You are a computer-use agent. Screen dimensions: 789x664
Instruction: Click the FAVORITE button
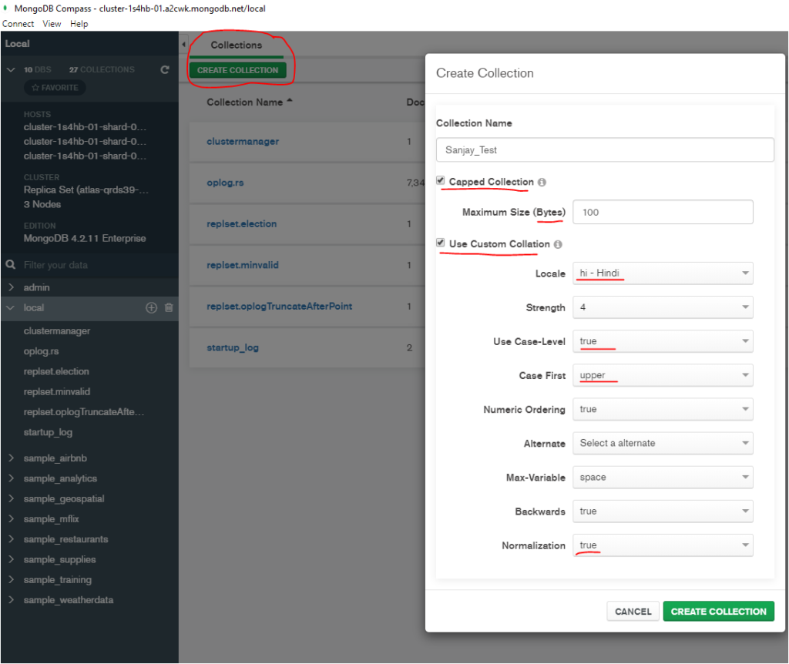pos(55,88)
